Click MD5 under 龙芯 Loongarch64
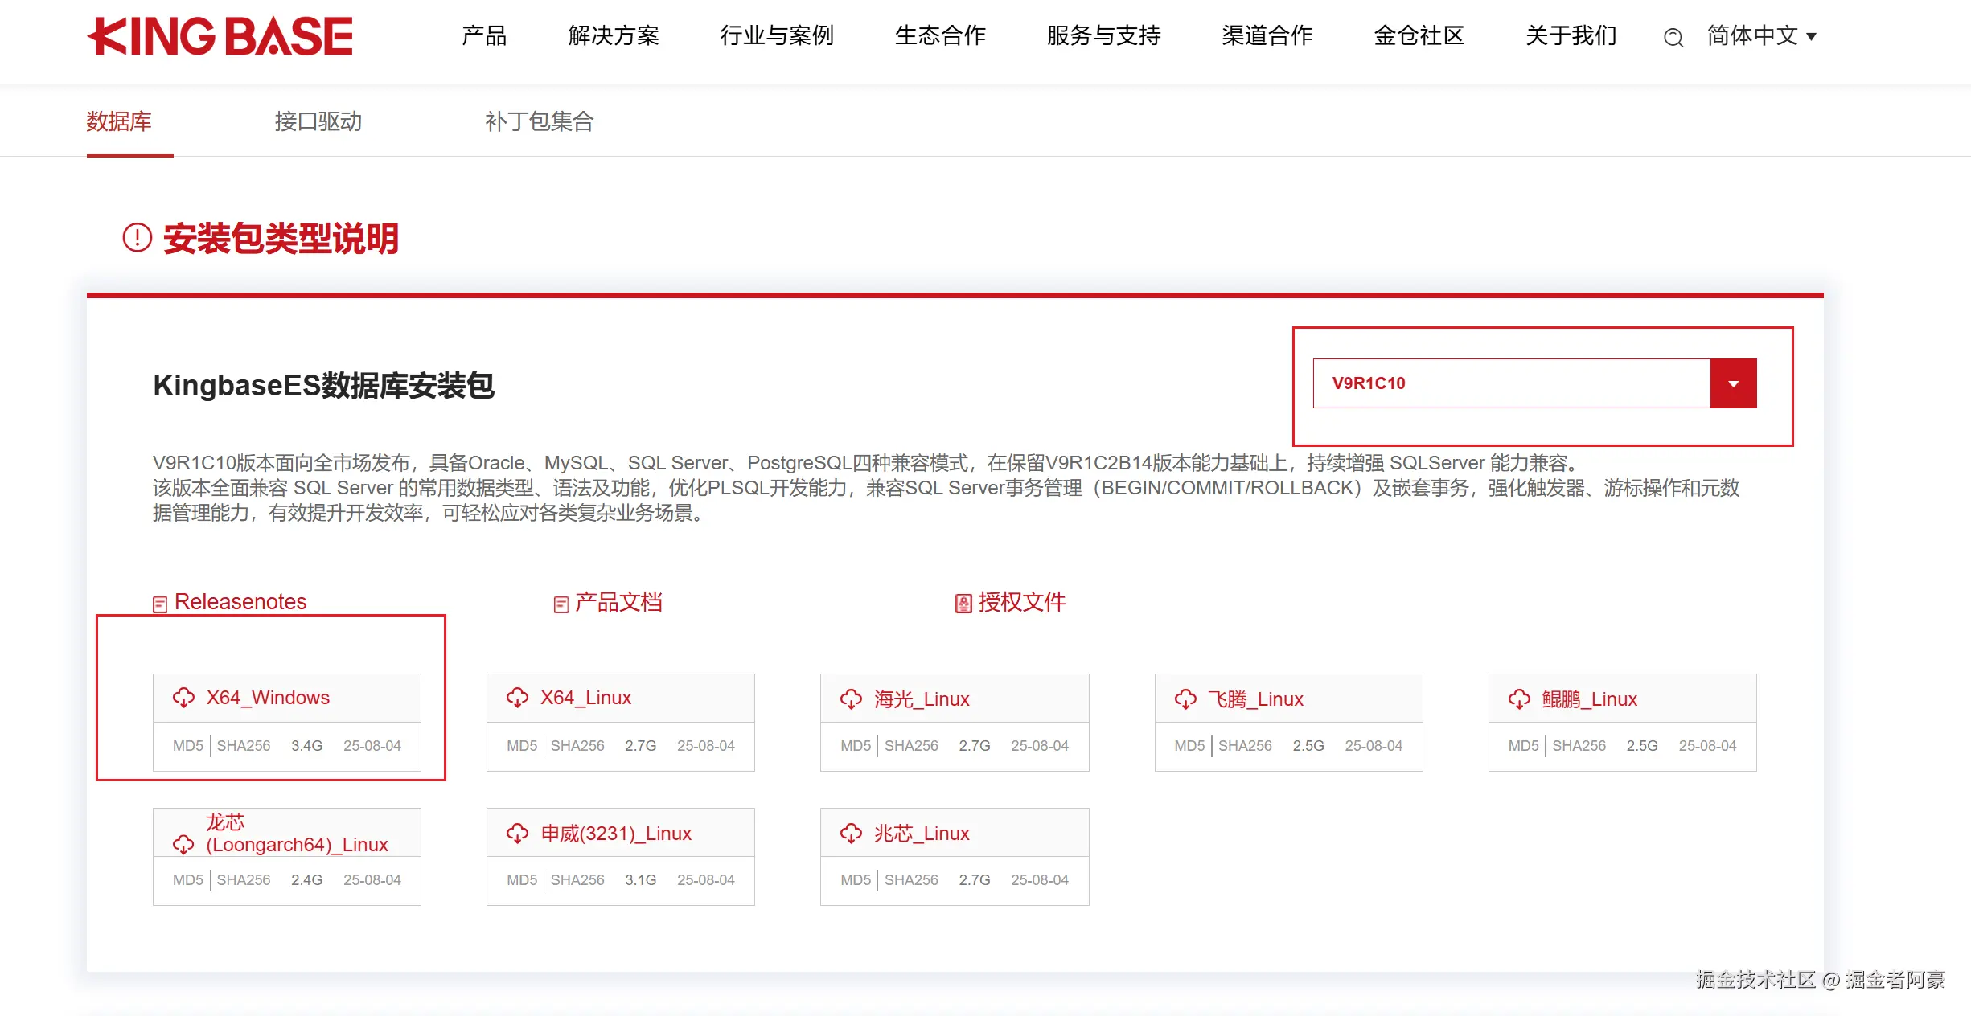The image size is (1971, 1016). tap(188, 880)
